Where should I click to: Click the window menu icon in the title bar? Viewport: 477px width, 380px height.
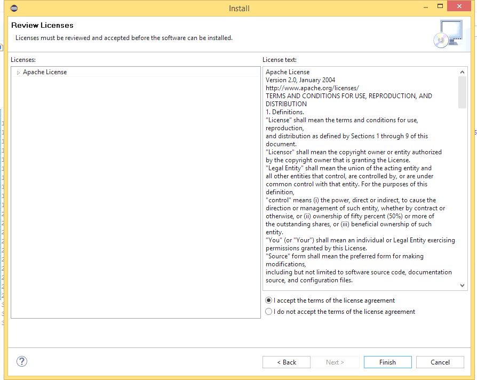tap(14, 7)
